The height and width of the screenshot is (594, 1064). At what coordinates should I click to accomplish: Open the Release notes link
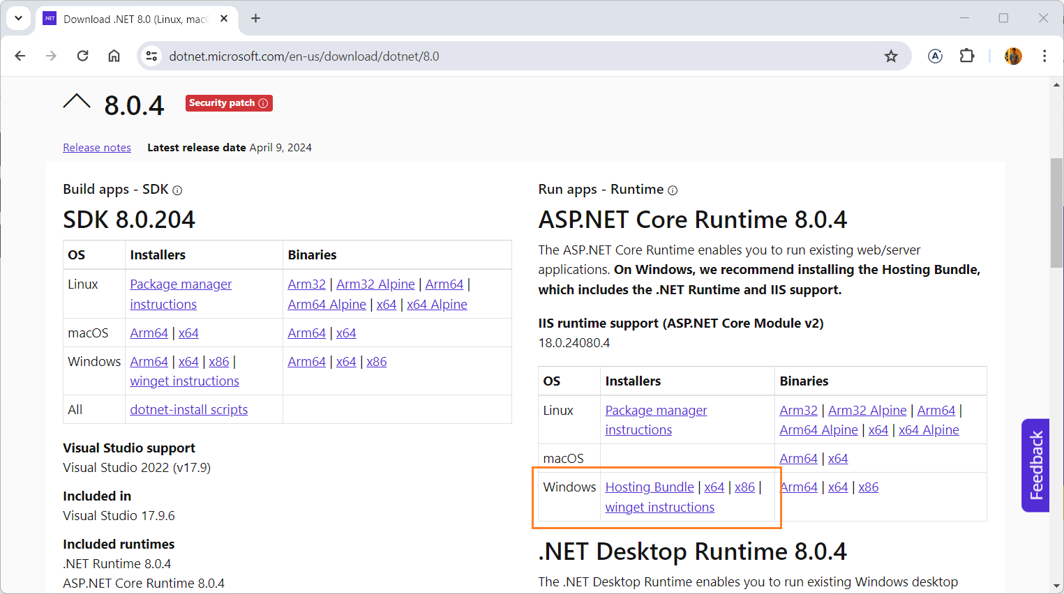[x=97, y=148]
